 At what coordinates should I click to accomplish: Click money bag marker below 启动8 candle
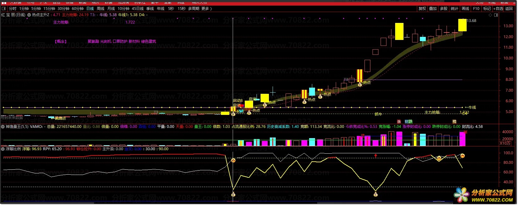click(x=233, y=114)
